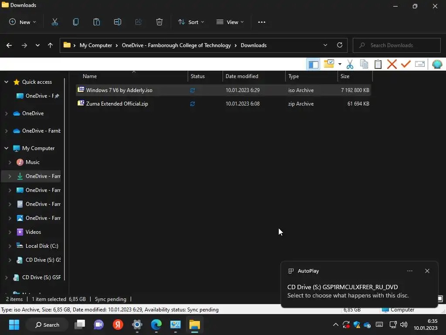Open AutoPlay notification options three dots
Viewport: 446px width, 335px height.
pos(410,271)
